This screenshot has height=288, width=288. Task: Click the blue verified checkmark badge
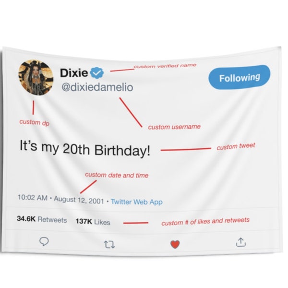coord(96,73)
